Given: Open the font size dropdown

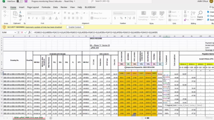Looking at the screenshot, I should point(52,13).
